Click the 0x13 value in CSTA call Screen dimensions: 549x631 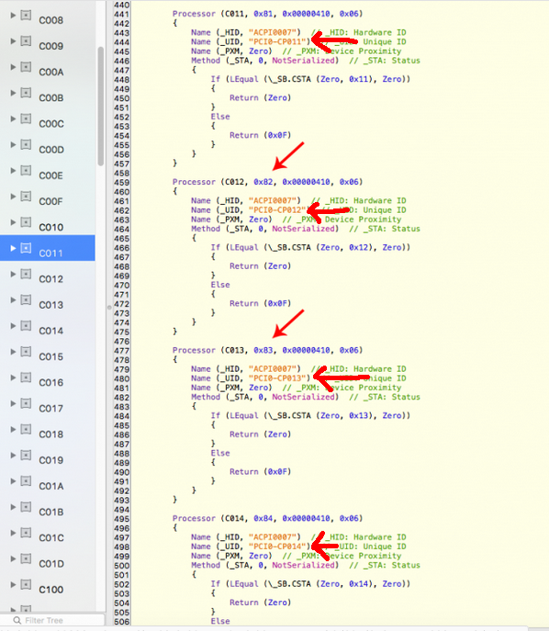pyautogui.click(x=358, y=416)
